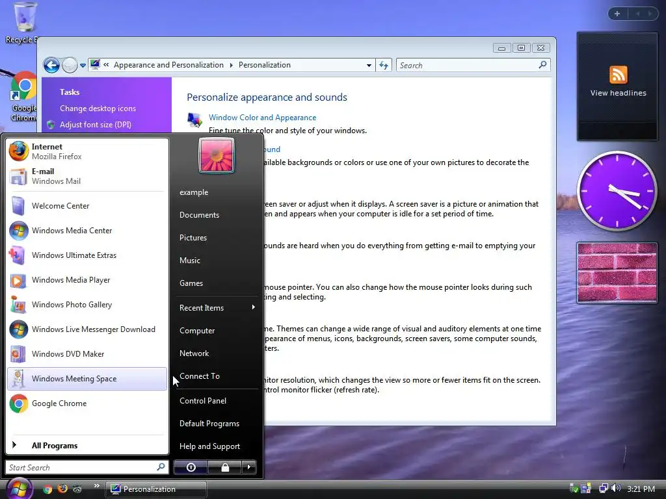This screenshot has height=499, width=666.
Task: Click Control Panel search box
Action: tap(473, 66)
